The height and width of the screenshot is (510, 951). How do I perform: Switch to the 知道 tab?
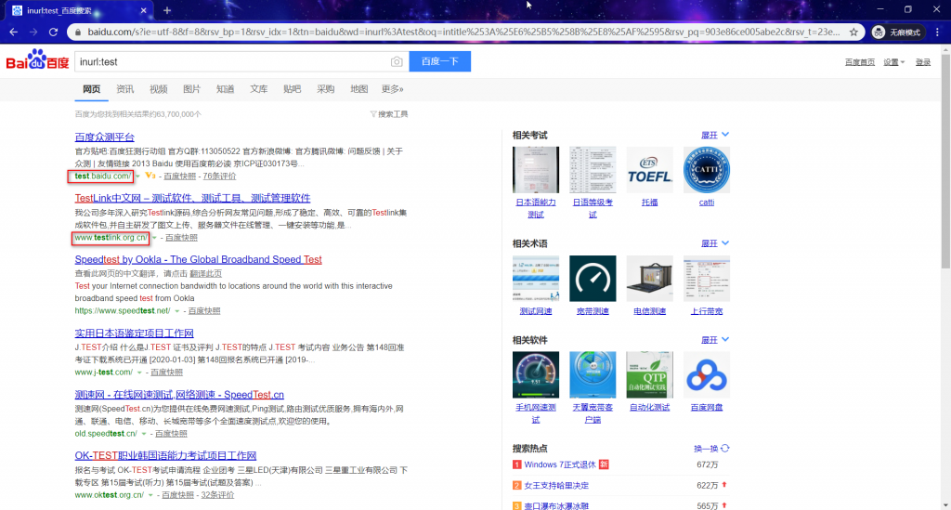click(225, 89)
